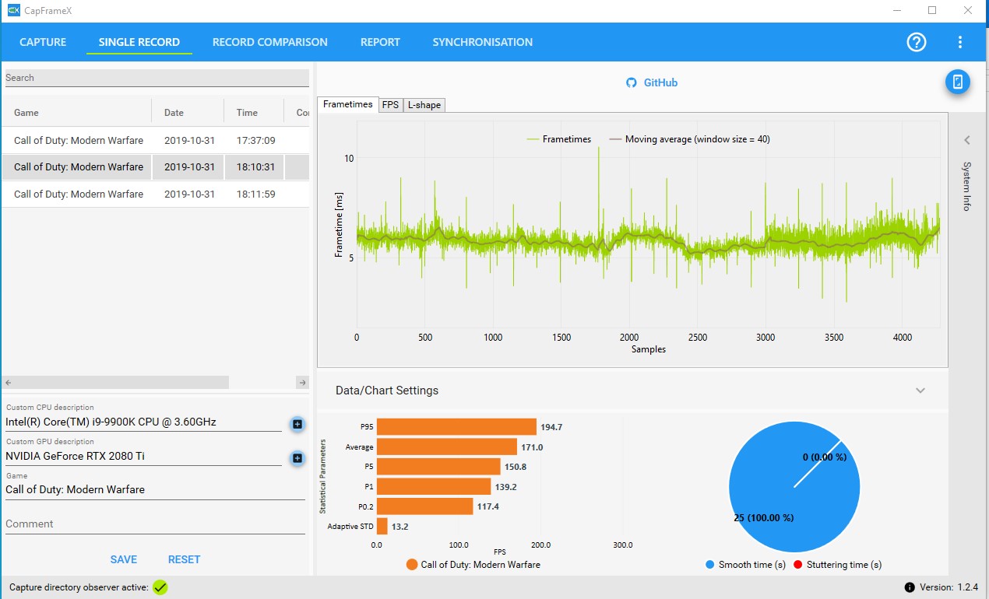This screenshot has width=989, height=599.
Task: Click the version info icon
Action: pyautogui.click(x=910, y=587)
